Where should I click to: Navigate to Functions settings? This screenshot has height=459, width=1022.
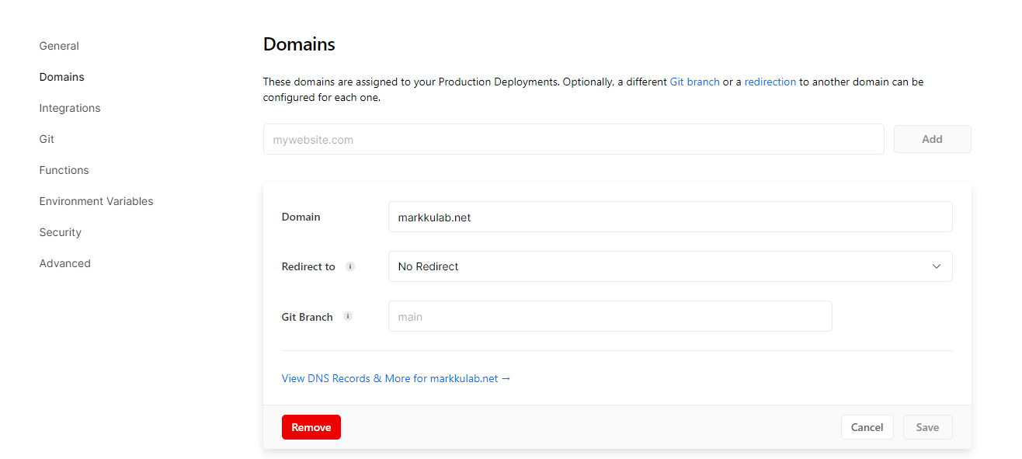(64, 170)
